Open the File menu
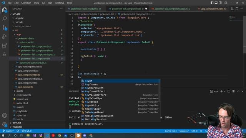 [x=10, y=3]
